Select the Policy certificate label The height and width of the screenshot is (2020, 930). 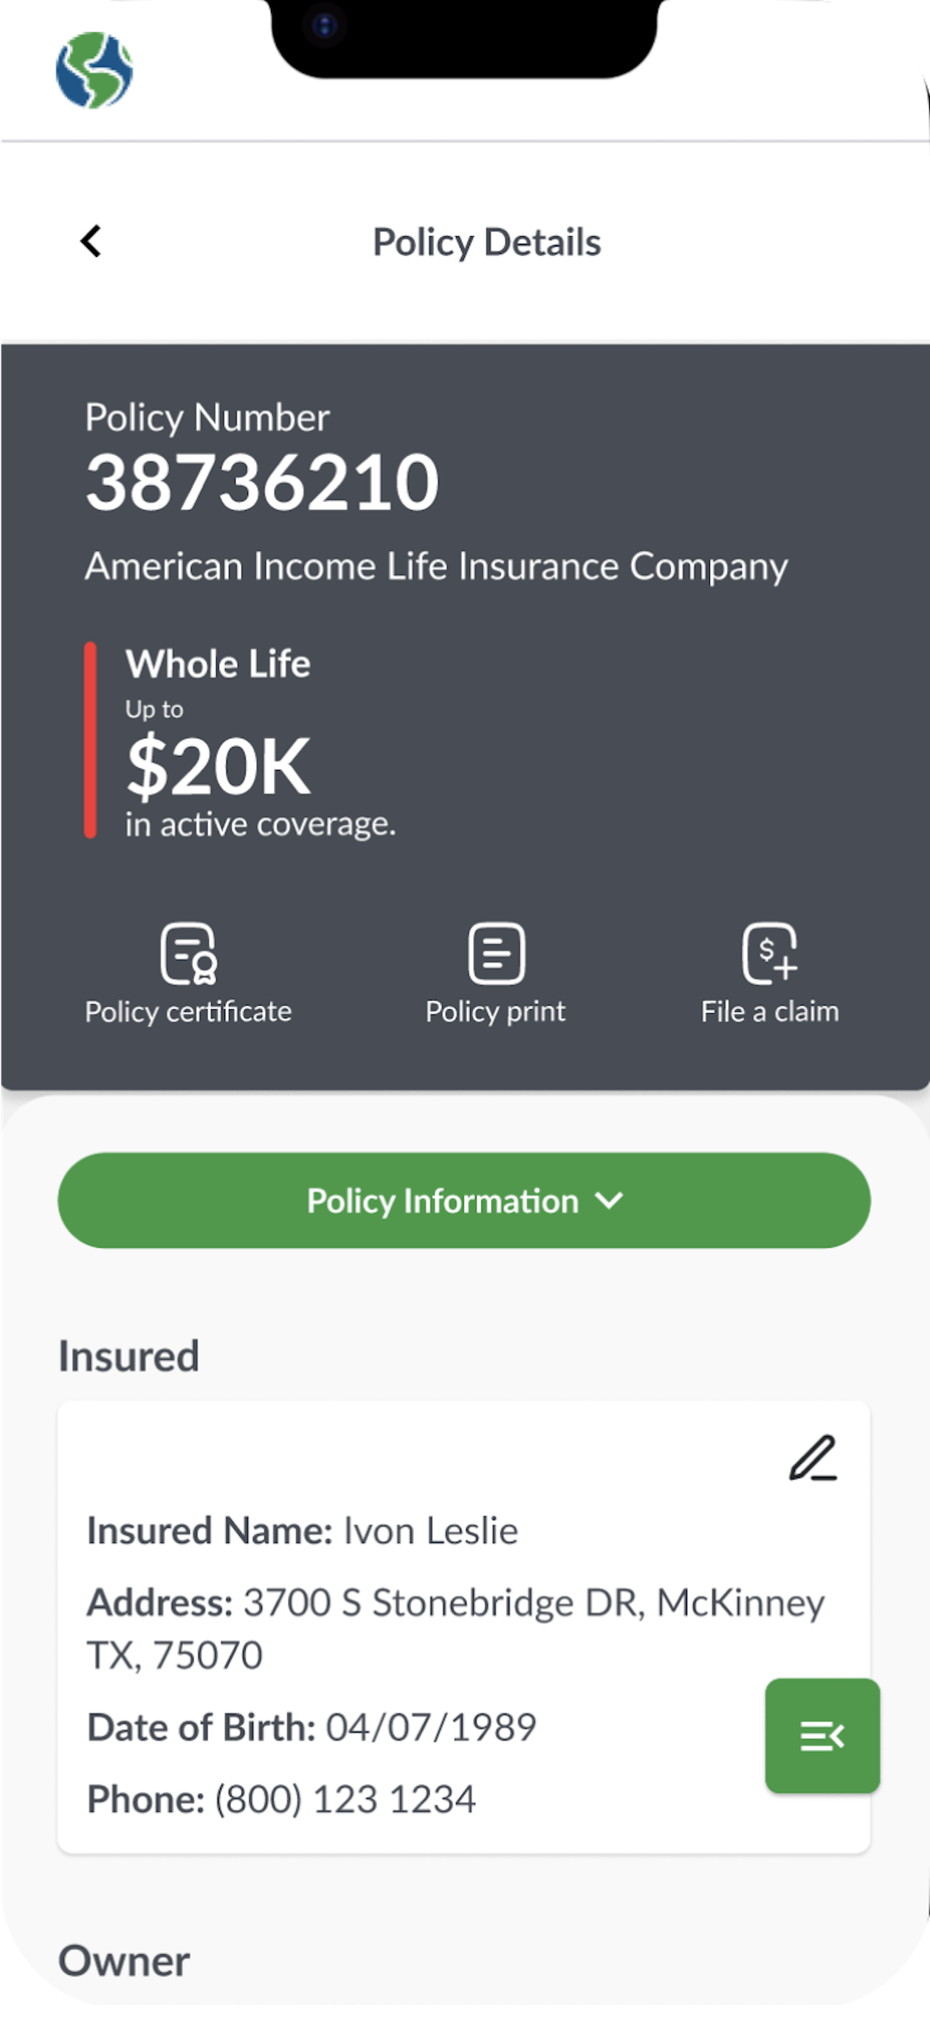click(x=188, y=1011)
